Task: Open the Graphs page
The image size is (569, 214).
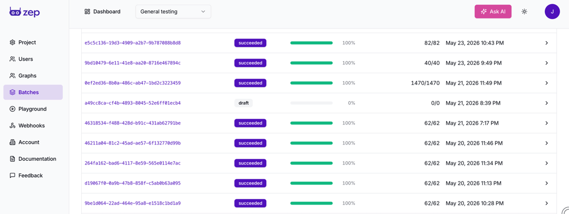Action: (x=33, y=75)
